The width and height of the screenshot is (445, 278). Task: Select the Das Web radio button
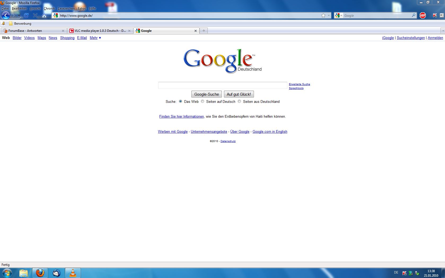pos(180,101)
